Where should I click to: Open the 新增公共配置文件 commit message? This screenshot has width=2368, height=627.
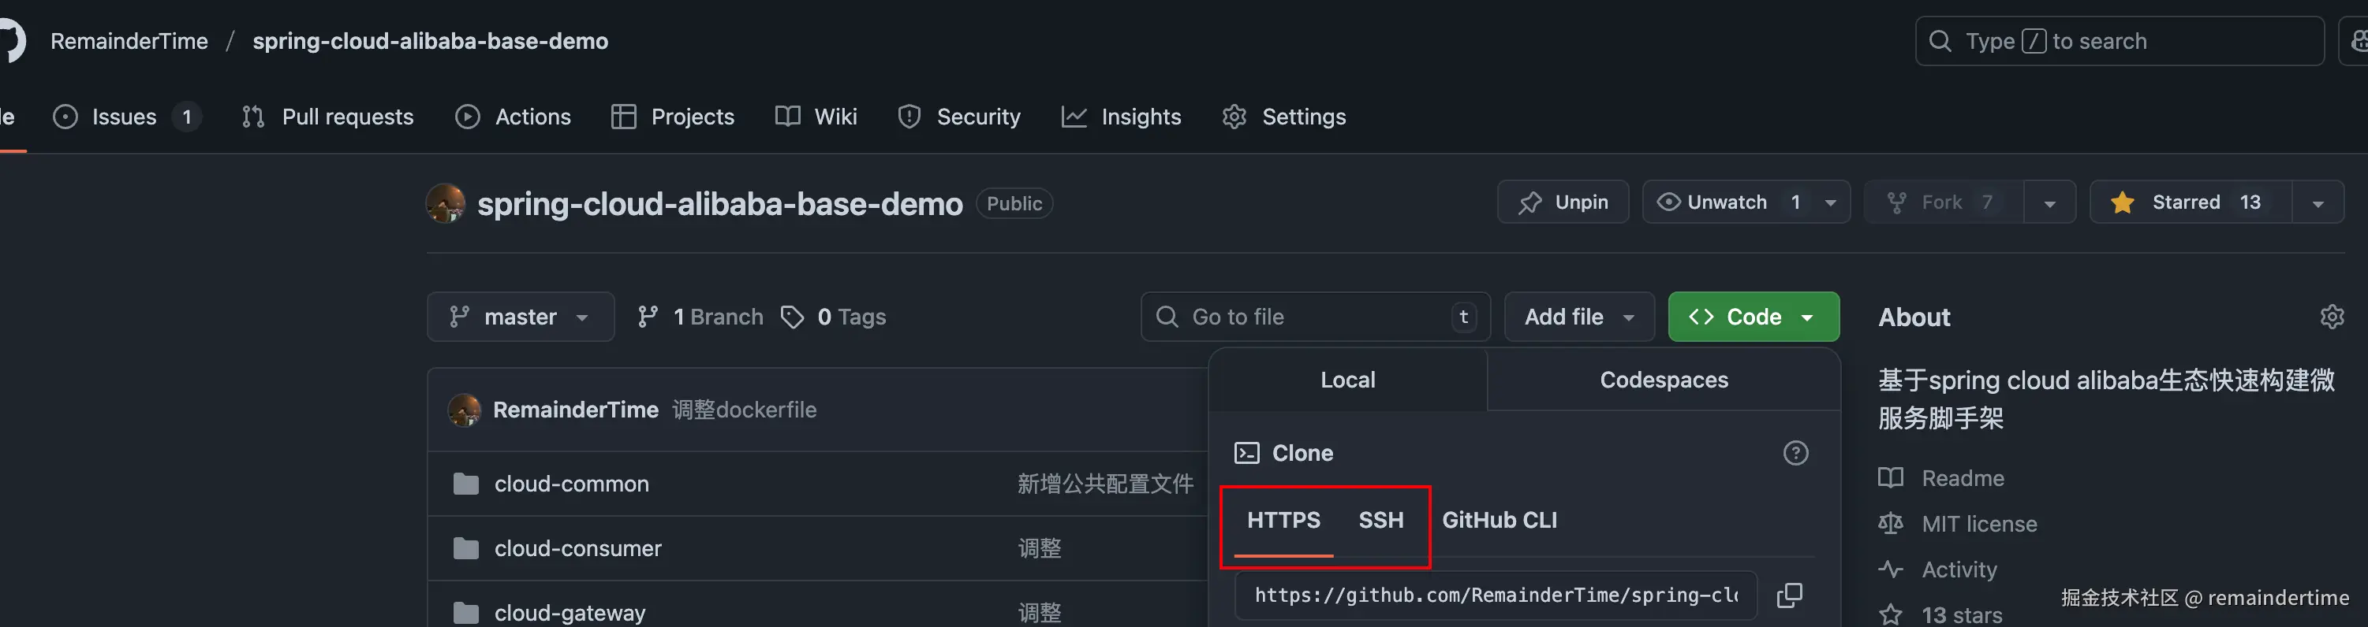[x=1105, y=484]
